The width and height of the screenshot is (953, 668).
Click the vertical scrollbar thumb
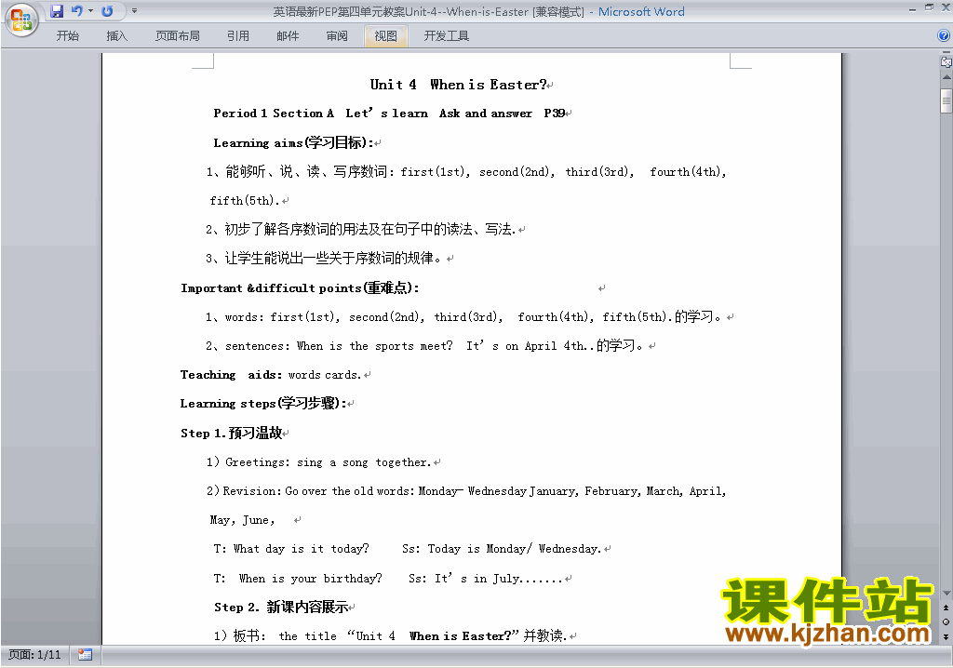click(x=946, y=100)
